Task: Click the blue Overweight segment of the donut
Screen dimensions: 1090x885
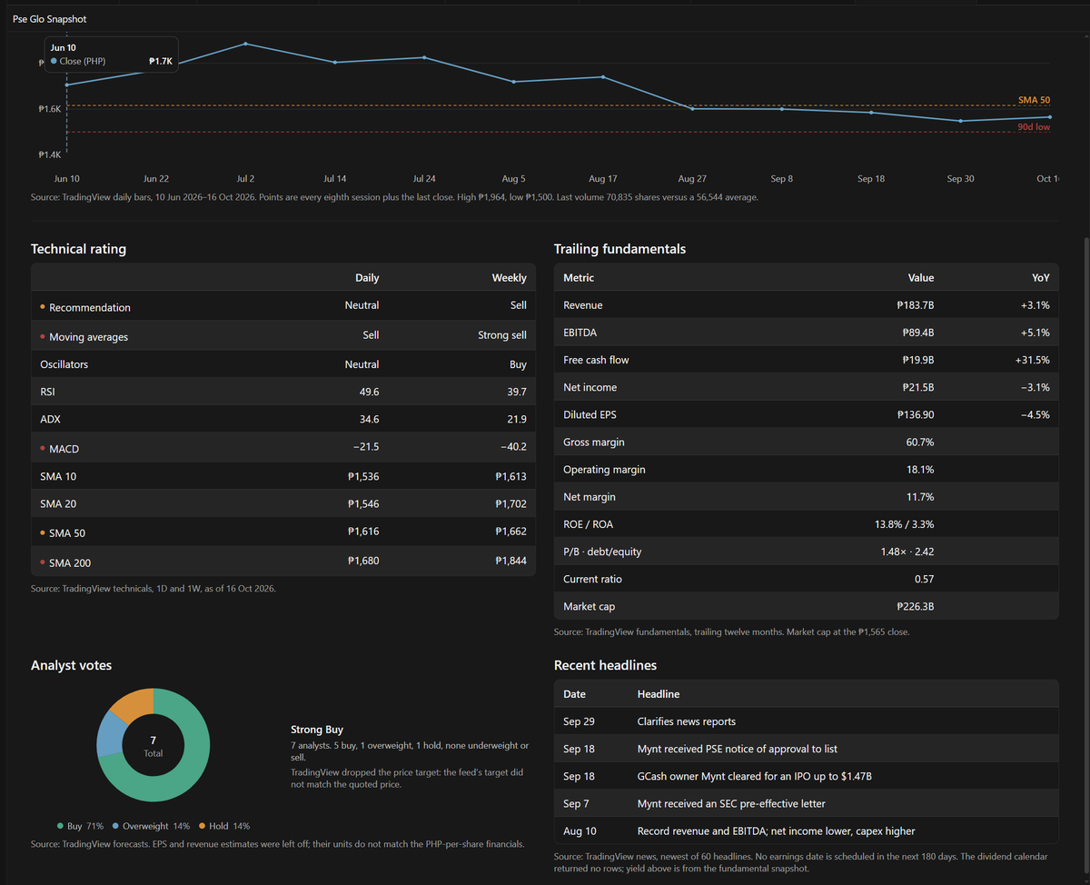Action: point(109,733)
